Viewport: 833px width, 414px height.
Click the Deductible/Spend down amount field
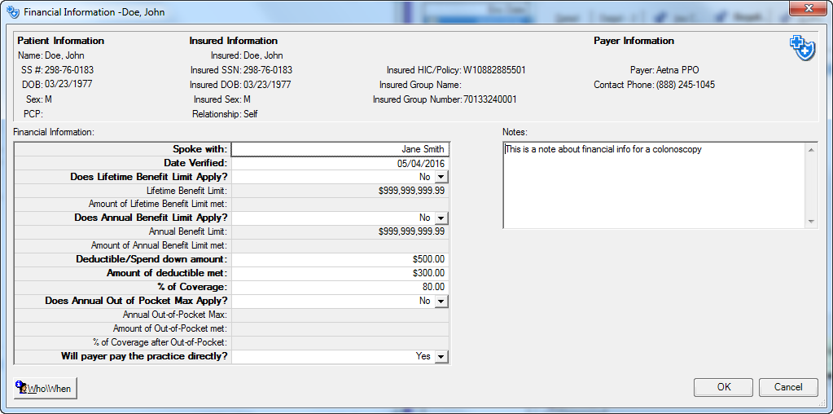340,259
